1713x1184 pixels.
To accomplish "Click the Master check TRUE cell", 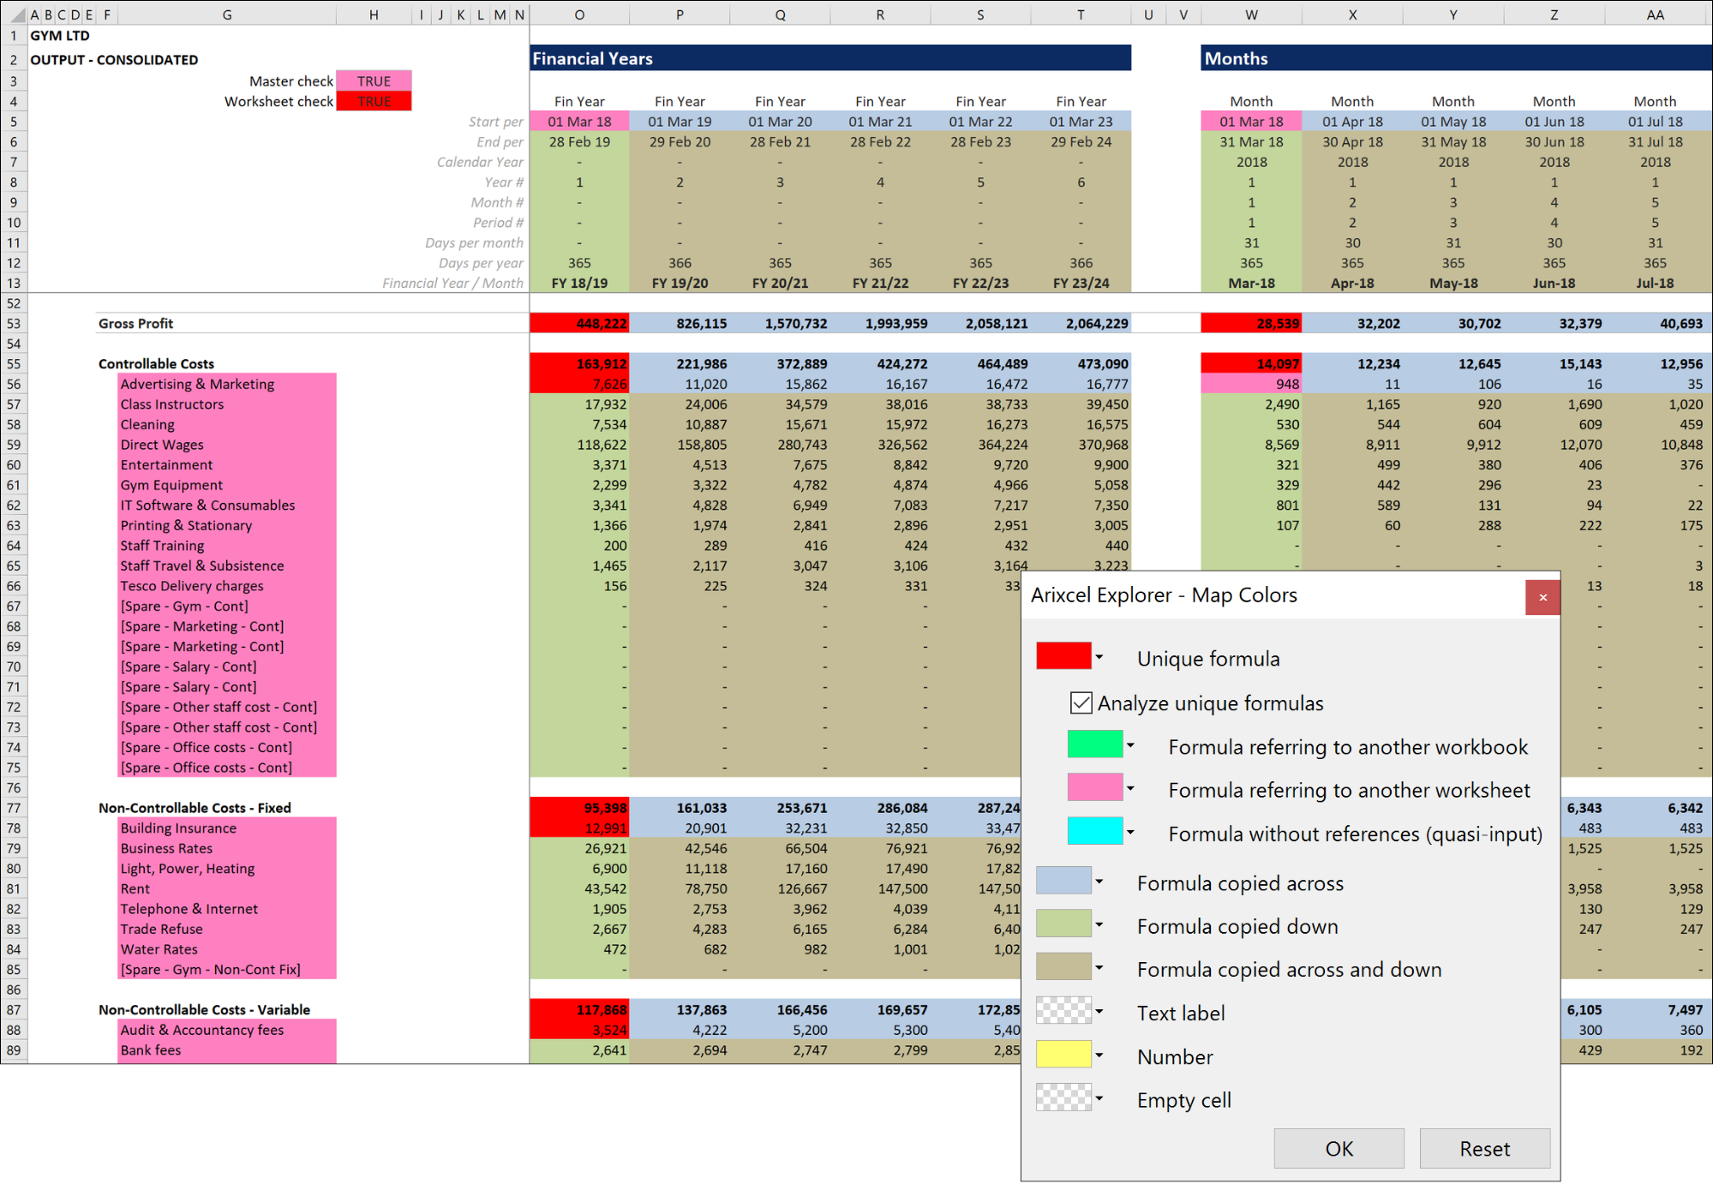I will pos(374,81).
